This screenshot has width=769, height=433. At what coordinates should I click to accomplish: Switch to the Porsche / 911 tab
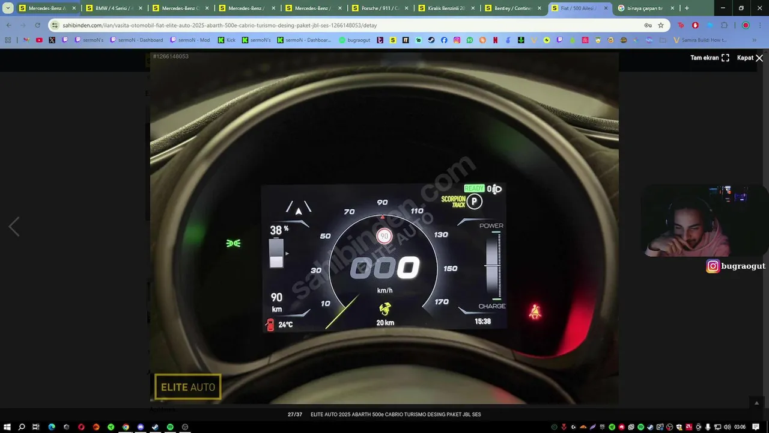379,8
